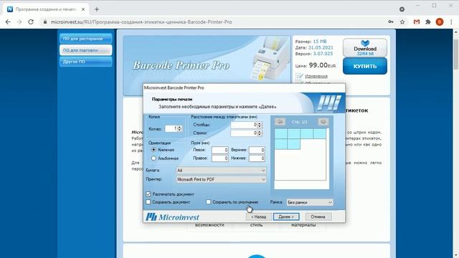Open the Изменения link
This screenshot has width=459, height=258.
tap(316, 76)
